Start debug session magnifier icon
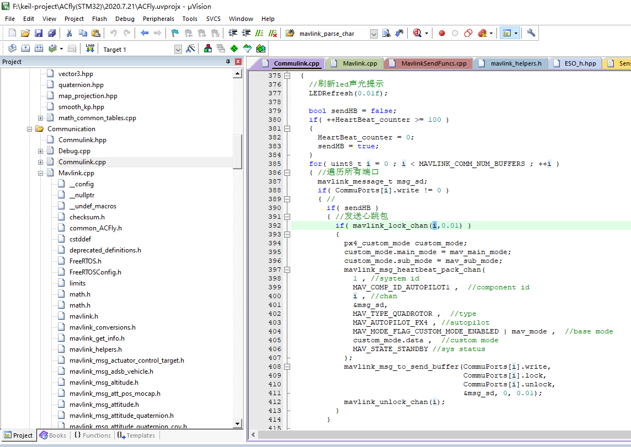The height and width of the screenshot is (447, 631). pos(418,34)
